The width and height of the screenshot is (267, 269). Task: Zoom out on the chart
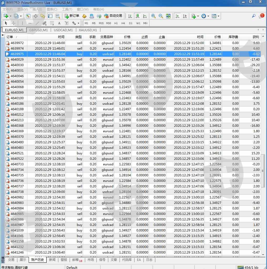[161, 16]
